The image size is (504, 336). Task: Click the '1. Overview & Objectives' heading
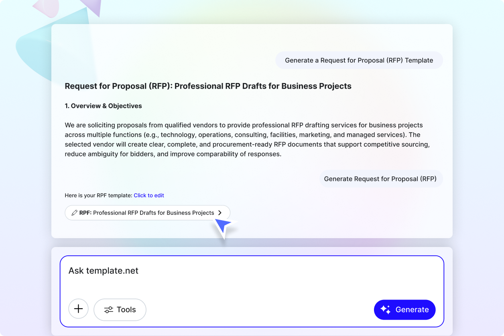(103, 105)
